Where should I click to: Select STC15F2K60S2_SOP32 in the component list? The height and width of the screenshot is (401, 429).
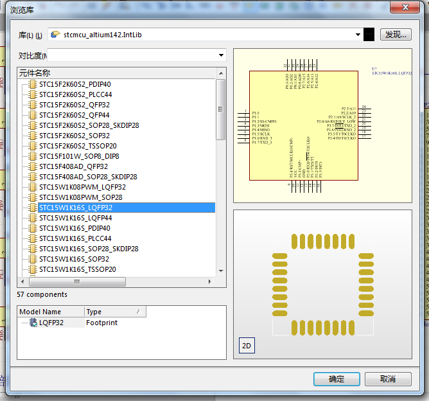coord(74,136)
